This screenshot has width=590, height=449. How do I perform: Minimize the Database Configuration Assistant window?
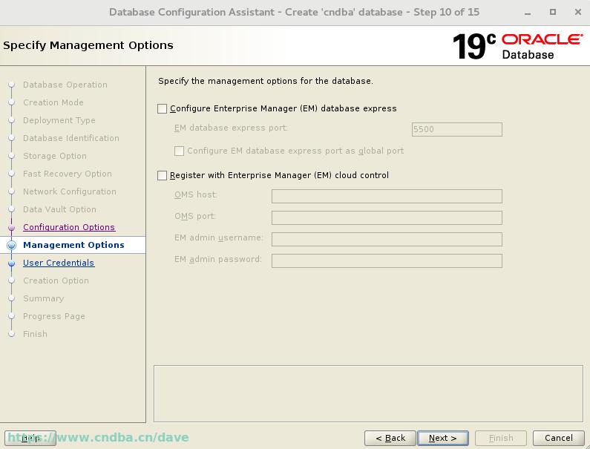click(528, 13)
